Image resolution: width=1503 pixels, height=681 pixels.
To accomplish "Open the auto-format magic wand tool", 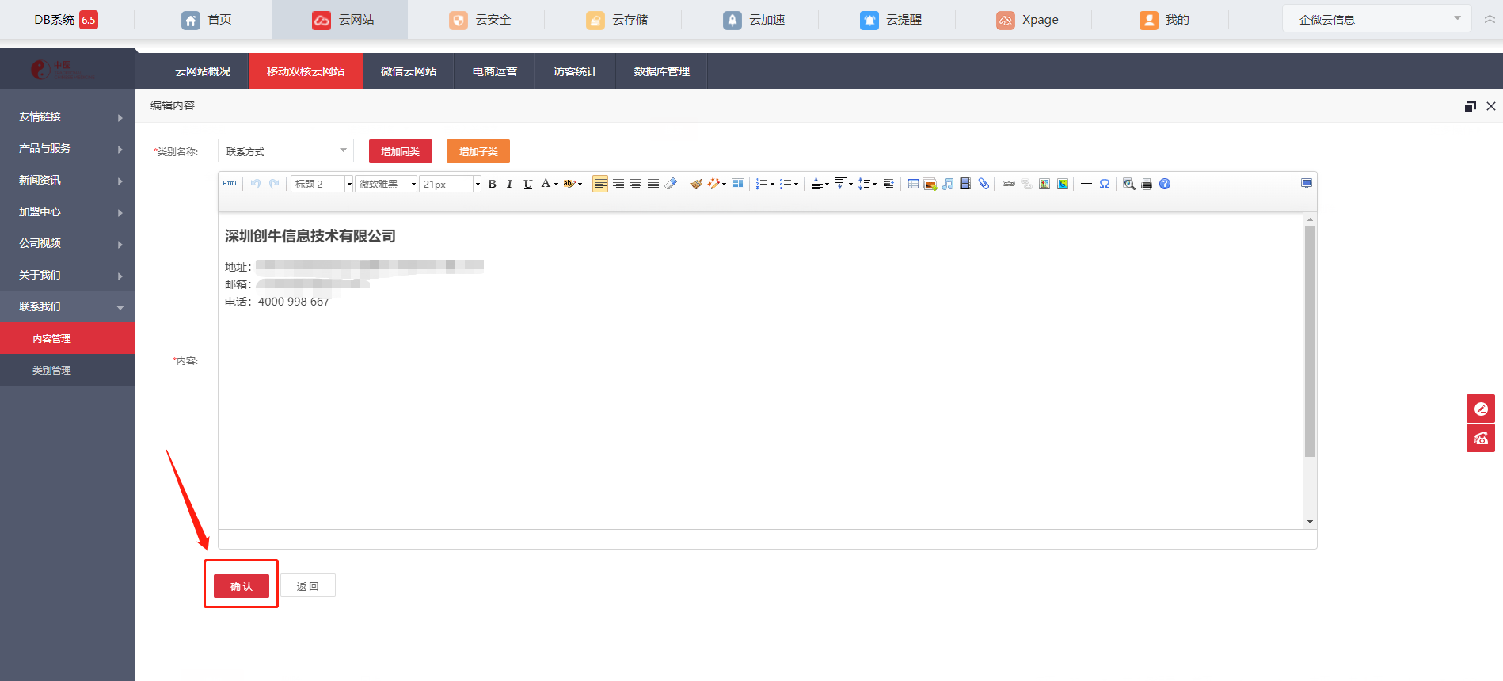I will [x=717, y=184].
